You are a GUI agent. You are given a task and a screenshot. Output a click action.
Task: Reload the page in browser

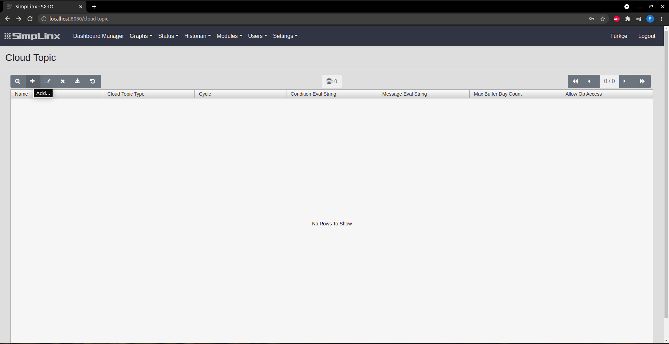point(30,19)
